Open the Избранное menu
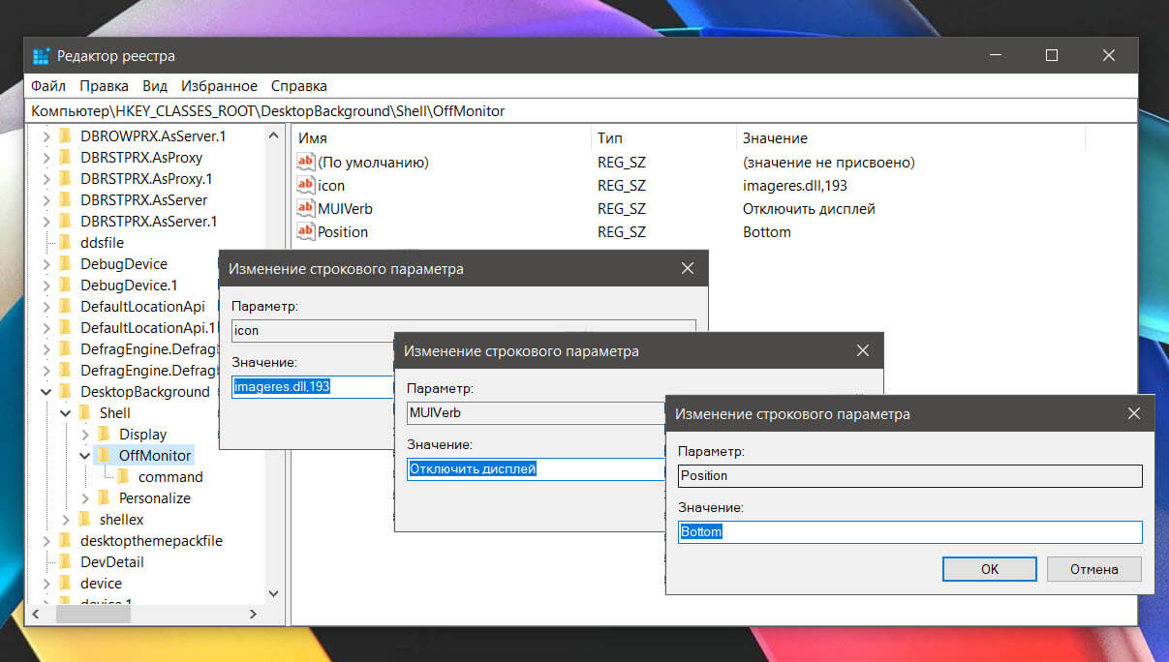This screenshot has width=1169, height=662. coord(219,86)
